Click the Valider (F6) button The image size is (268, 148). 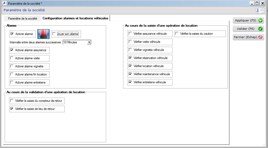click(x=248, y=29)
